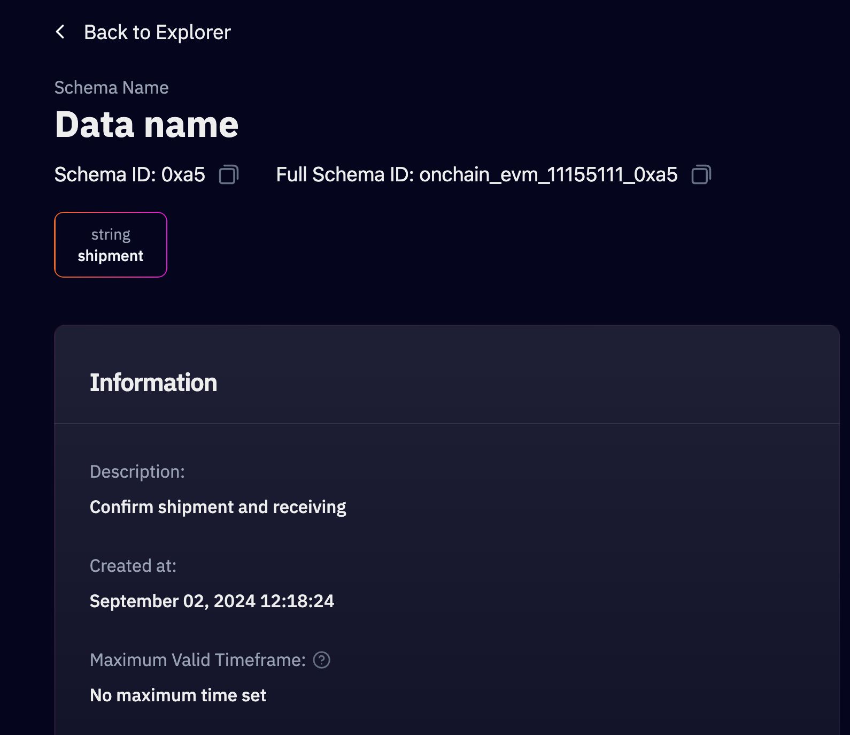Open the Maximum Valid Timeframe help icon
850x735 pixels.
[321, 660]
